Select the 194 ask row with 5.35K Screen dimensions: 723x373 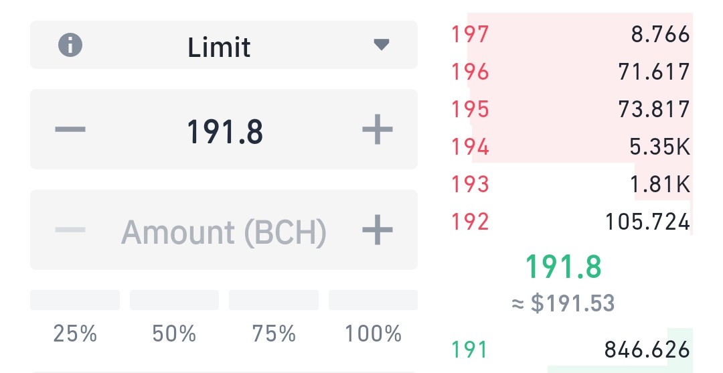coord(571,147)
